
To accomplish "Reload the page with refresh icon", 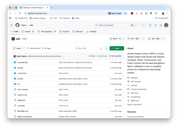I will point(20,13).
